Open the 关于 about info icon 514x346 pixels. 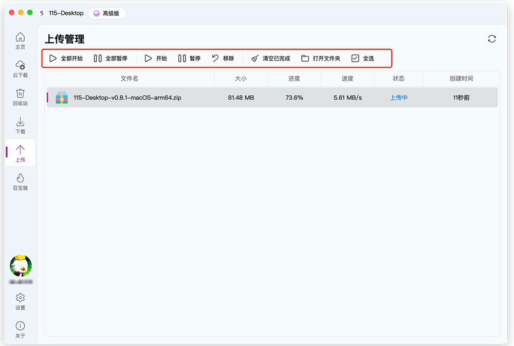pos(20,330)
